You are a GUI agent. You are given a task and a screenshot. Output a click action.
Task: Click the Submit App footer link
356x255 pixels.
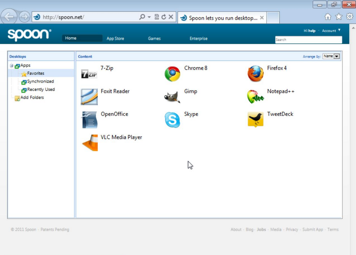point(313,229)
